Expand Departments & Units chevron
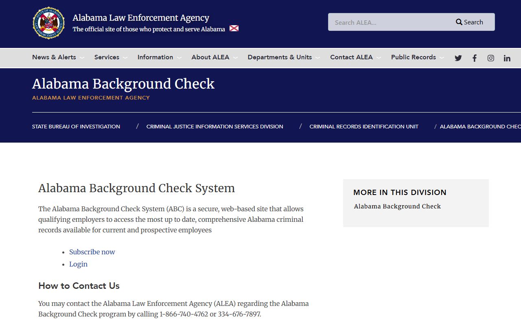Image resolution: width=521 pixels, height=325 pixels. [x=317, y=58]
